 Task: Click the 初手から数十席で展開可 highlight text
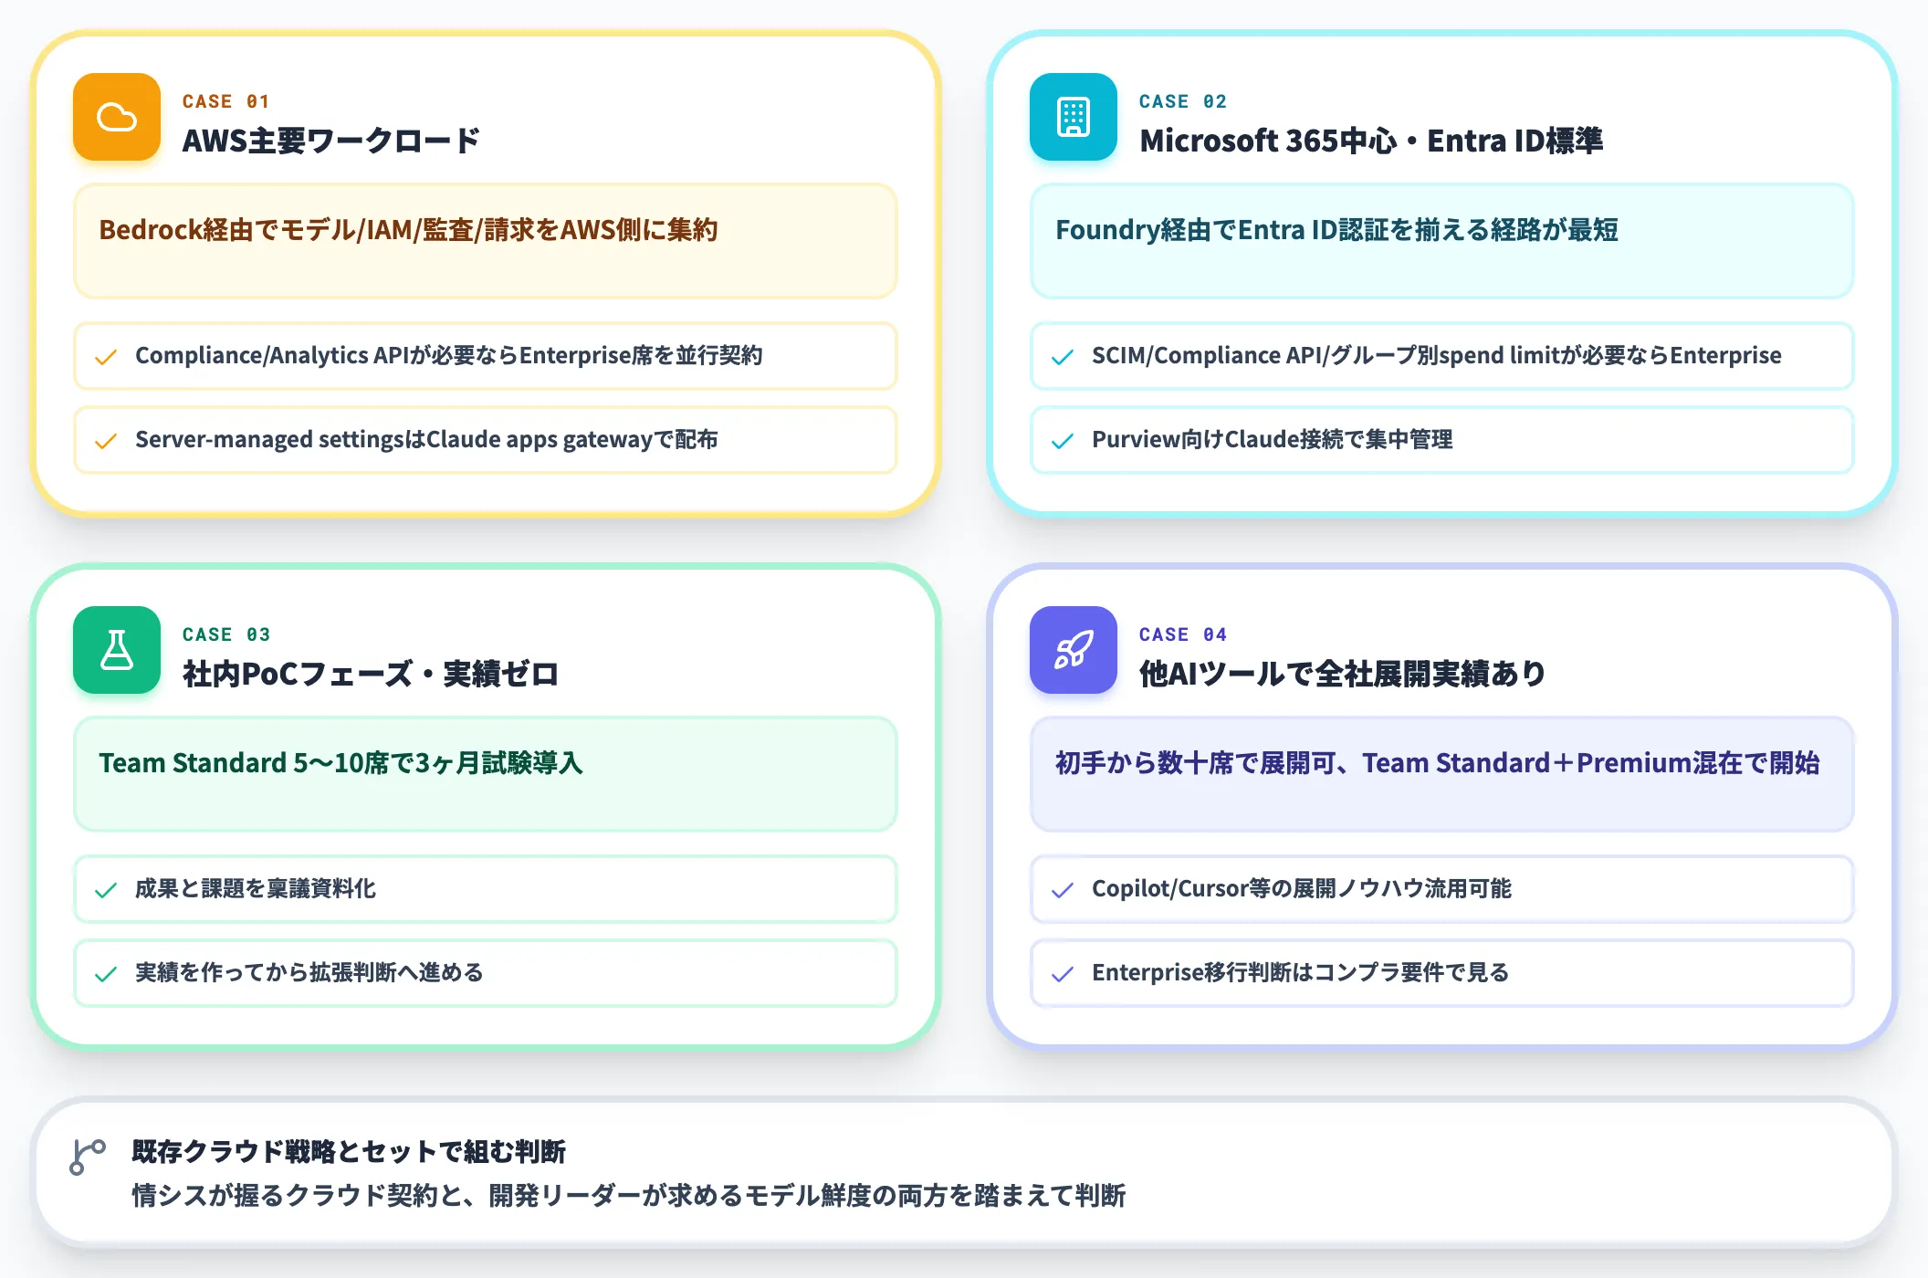(x=1438, y=763)
